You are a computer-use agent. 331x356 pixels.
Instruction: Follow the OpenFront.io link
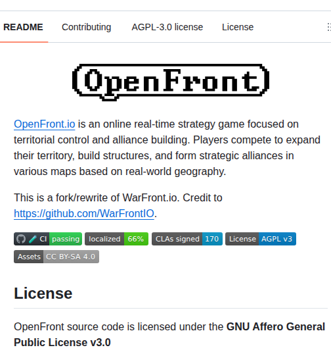45,124
